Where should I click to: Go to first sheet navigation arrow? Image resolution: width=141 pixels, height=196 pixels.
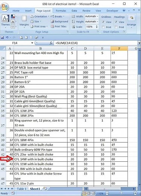(x=2, y=188)
